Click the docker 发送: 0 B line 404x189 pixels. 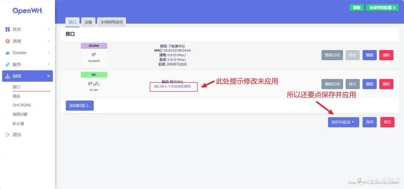(x=172, y=60)
